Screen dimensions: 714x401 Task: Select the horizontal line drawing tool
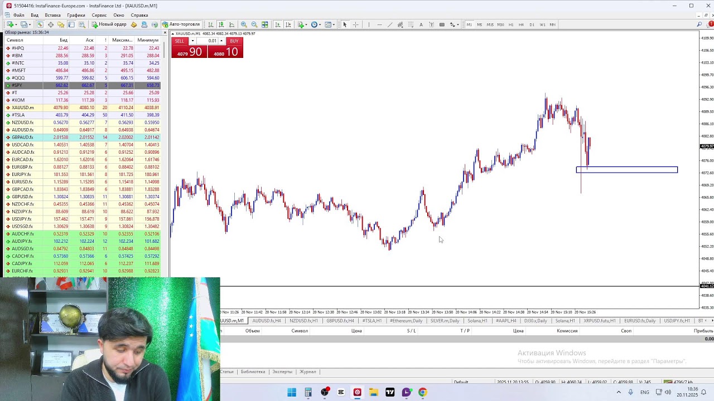(379, 25)
